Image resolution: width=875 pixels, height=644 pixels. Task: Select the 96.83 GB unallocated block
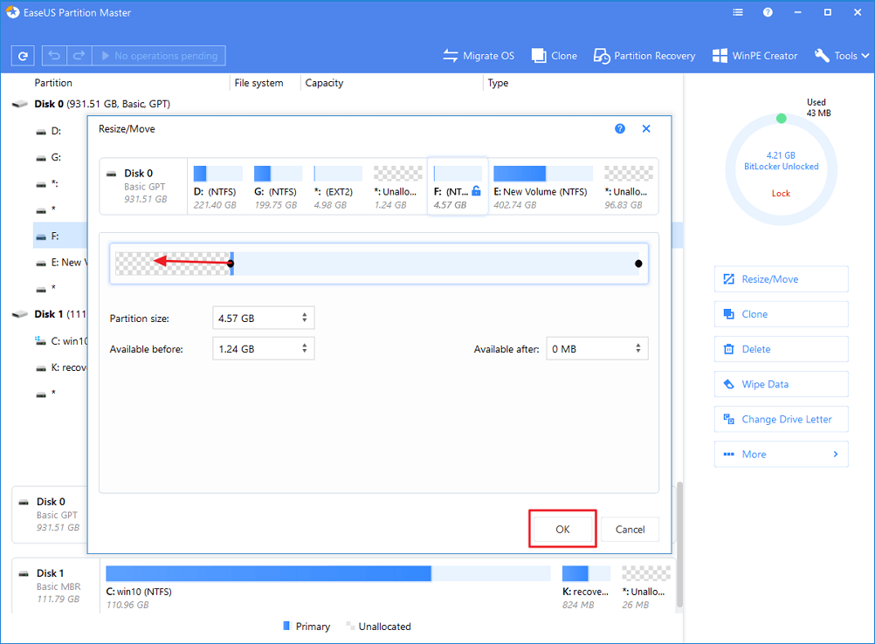(x=629, y=187)
